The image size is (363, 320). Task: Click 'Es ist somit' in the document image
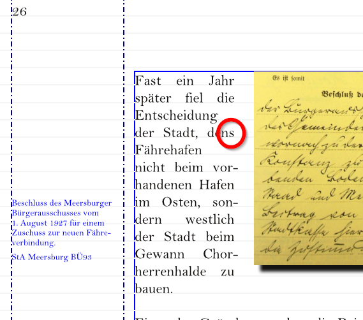pyautogui.click(x=288, y=78)
